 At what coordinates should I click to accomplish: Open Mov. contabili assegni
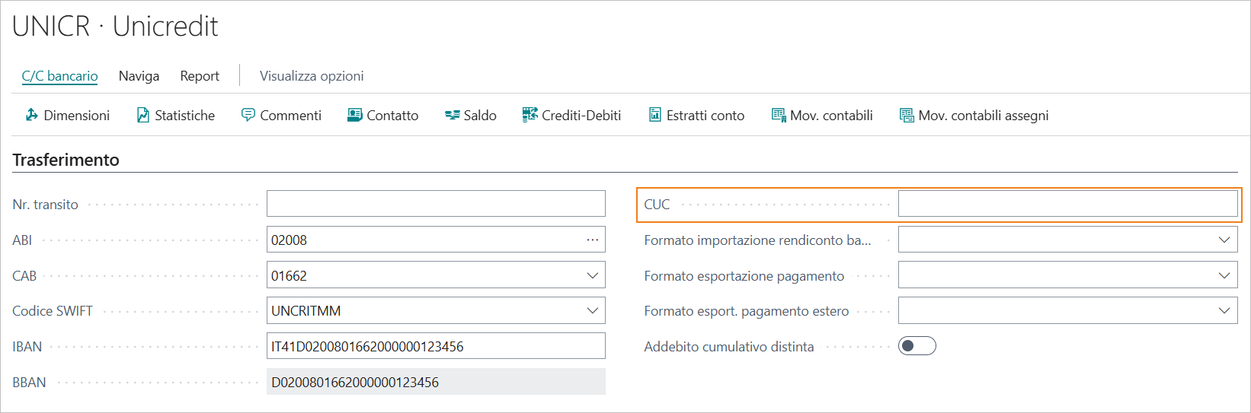click(x=974, y=115)
